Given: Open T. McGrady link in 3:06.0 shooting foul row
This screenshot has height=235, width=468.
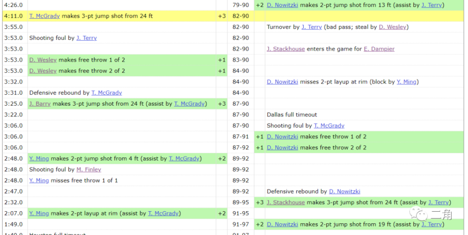Looking at the screenshot, I should [329, 126].
